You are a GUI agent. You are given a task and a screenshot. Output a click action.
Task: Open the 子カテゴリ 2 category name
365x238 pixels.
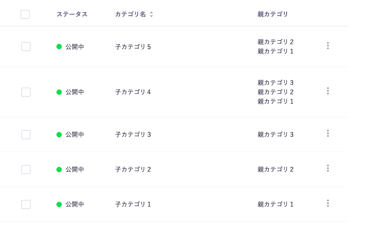[133, 170]
